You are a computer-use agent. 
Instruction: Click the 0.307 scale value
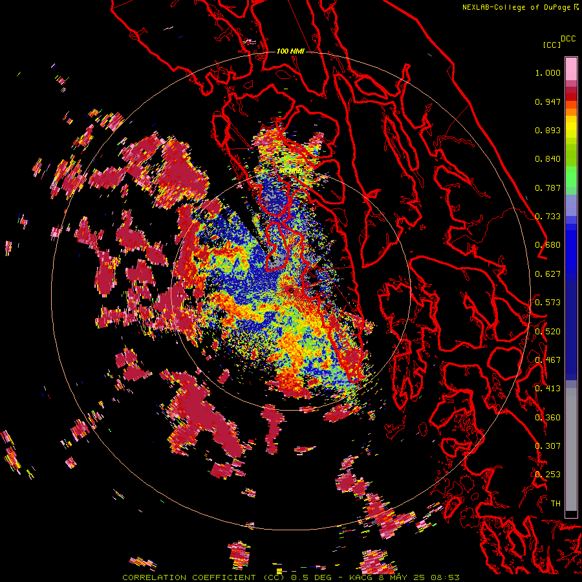(x=548, y=446)
